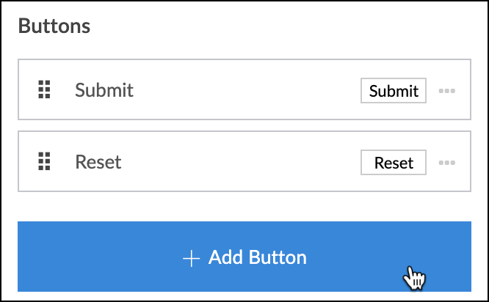
Task: Grab the Reset row's grip dots icon
Action: point(44,161)
